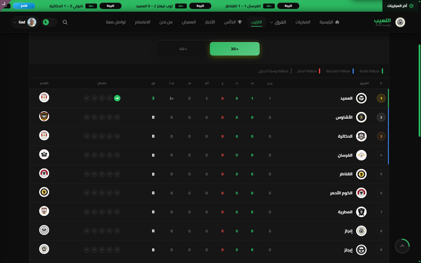421x263 pixels.
Task: Click the الأشاوس team logo
Action: click(361, 117)
